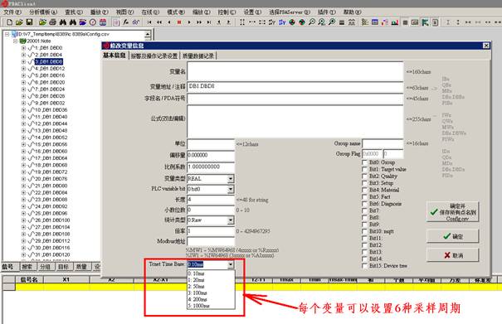The width and height of the screenshot is (502, 324).
Task: Click the clock icon in toolbar
Action: (x=93, y=22)
